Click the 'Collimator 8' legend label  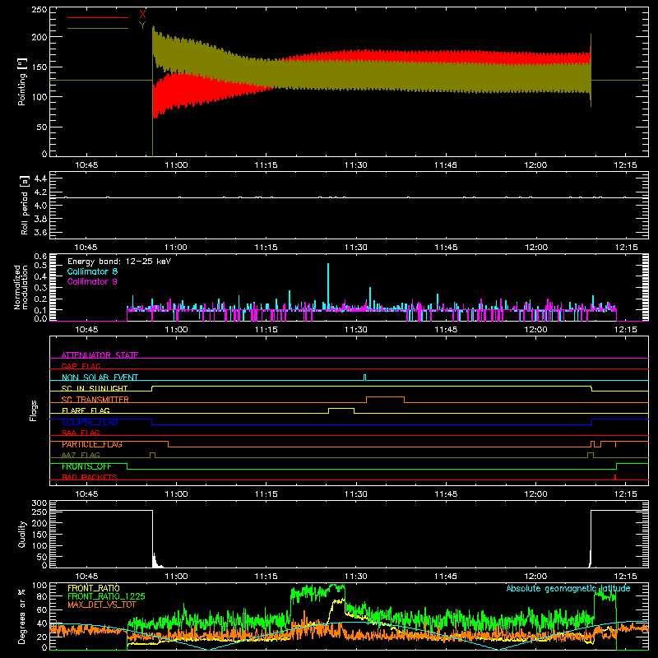coord(92,271)
